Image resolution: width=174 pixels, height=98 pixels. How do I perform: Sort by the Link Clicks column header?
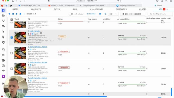point(106,19)
